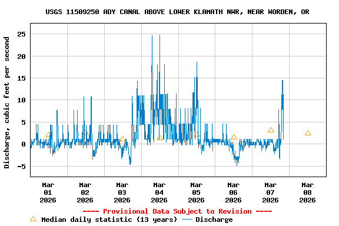Click the y-axis value 10
The width and height of the screenshot is (339, 226).
point(22,100)
